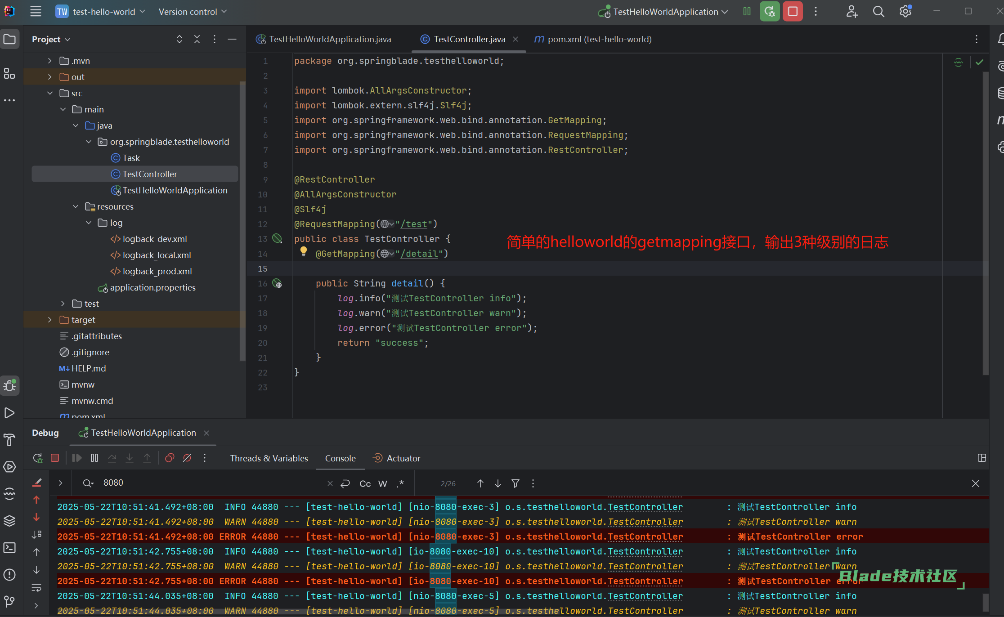The height and width of the screenshot is (617, 1004).
Task: Open TestHelloWorldApplication run configuration dropdown
Action: (x=663, y=12)
